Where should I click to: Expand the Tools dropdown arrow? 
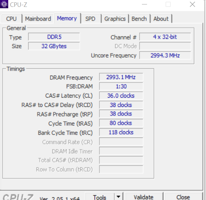[x=118, y=197]
